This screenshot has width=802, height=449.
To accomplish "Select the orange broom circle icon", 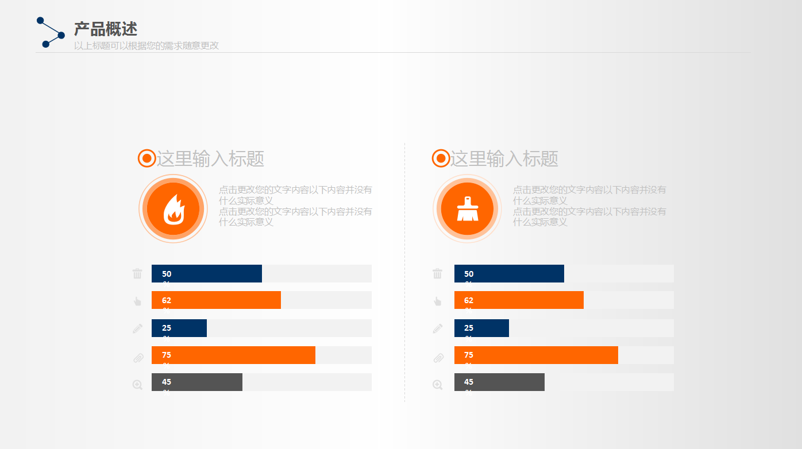I will tap(468, 209).
